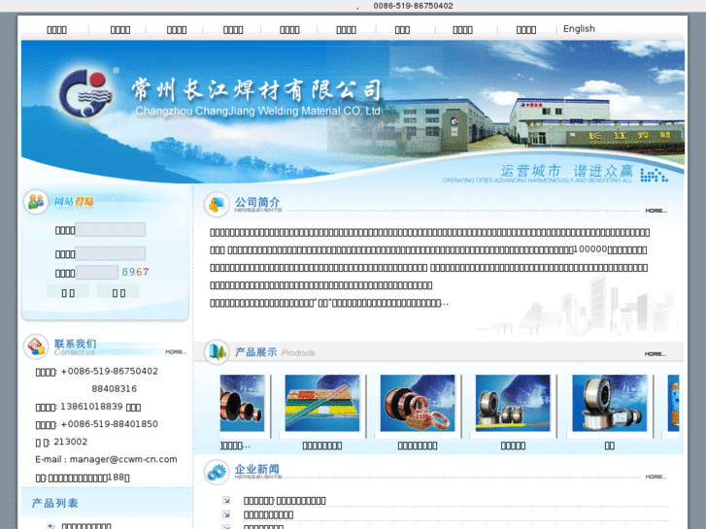Click the arrow icon beside first news item

click(226, 500)
